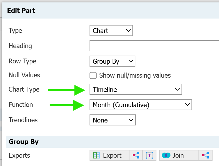The width and height of the screenshot is (219, 166).
Task: Click the Trendlines field label
Action: click(x=23, y=120)
